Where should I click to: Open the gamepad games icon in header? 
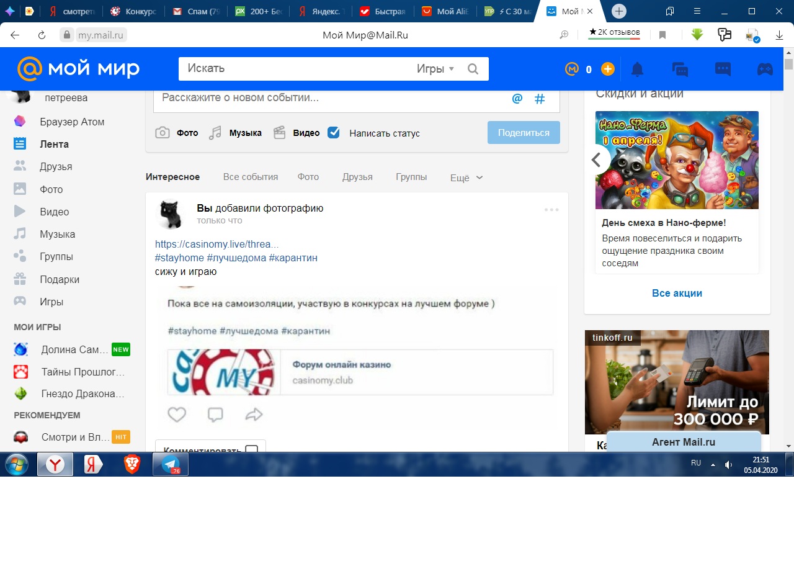click(765, 70)
